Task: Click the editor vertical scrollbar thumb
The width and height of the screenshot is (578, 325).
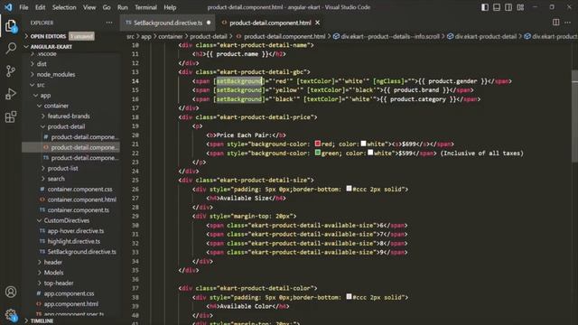Action: (574, 116)
